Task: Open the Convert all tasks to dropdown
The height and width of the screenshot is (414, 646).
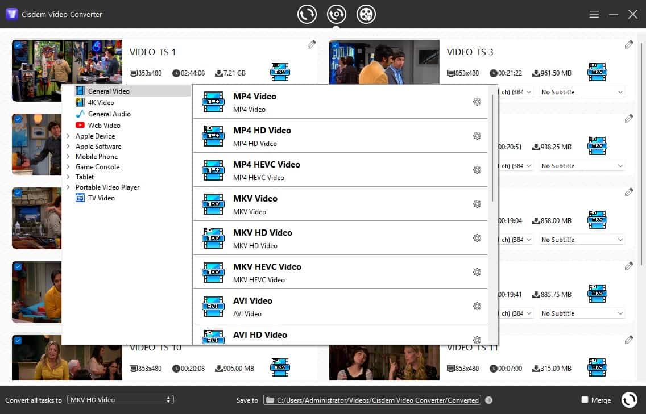Action: point(121,400)
